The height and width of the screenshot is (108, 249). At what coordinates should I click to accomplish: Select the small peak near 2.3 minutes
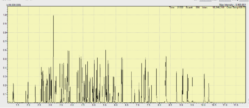(x=35, y=94)
